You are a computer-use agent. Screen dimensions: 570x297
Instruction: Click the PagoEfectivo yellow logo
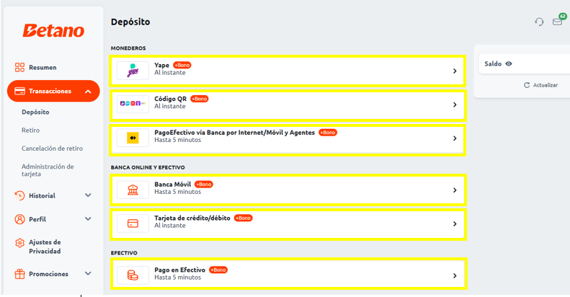pos(133,138)
